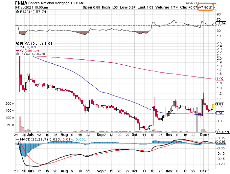Viewport: 230px width, 174px height.
Task: Click the High 1.03 value in the header
Action: click(x=110, y=7)
